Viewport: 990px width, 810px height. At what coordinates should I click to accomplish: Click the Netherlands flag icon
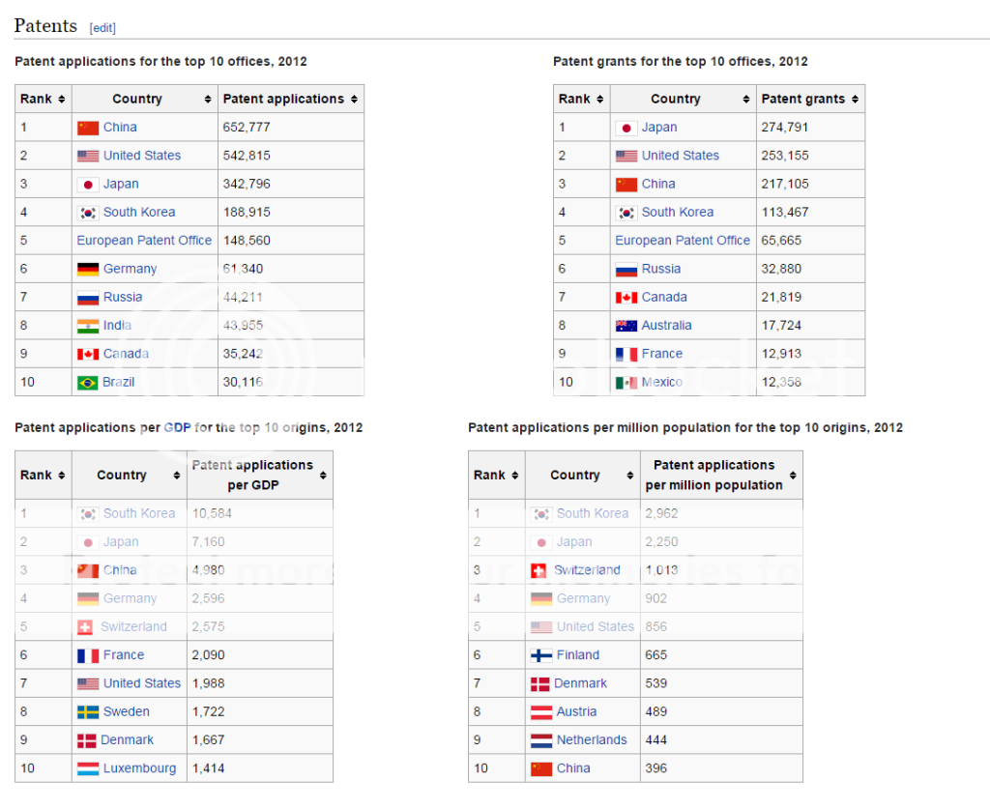point(541,741)
